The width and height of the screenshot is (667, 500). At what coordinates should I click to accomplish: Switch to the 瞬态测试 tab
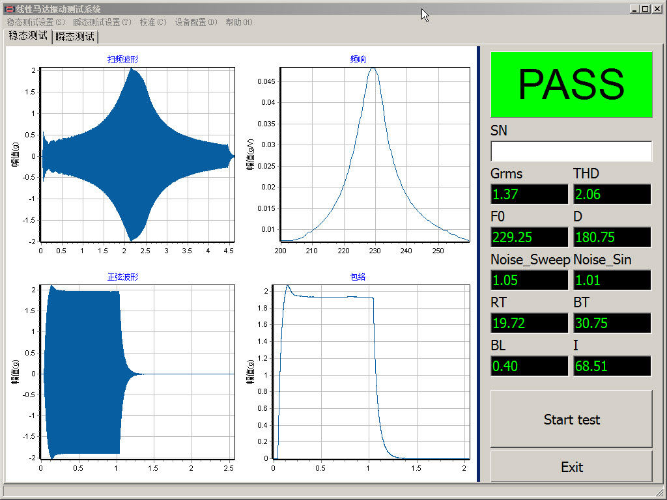pyautogui.click(x=75, y=36)
